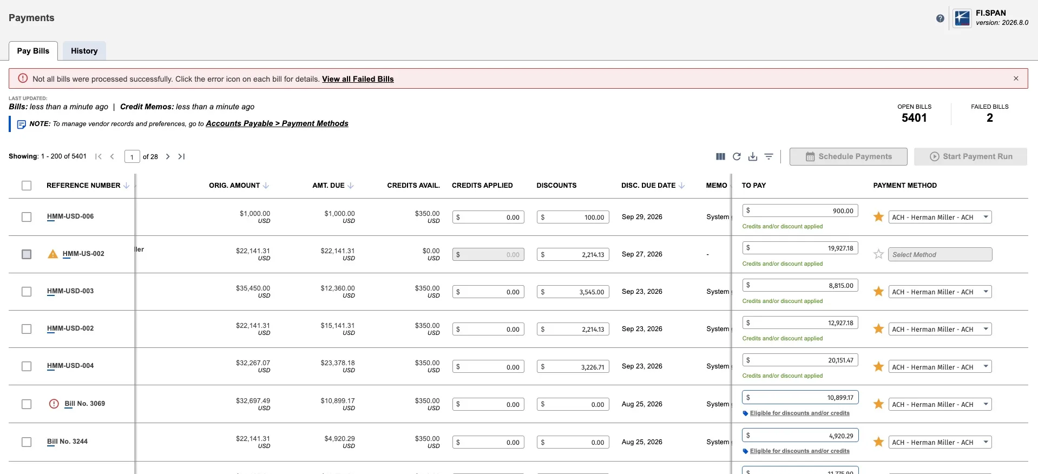Image resolution: width=1038 pixels, height=474 pixels.
Task: Select the HMM-US-002 bill checkbox
Action: point(27,254)
